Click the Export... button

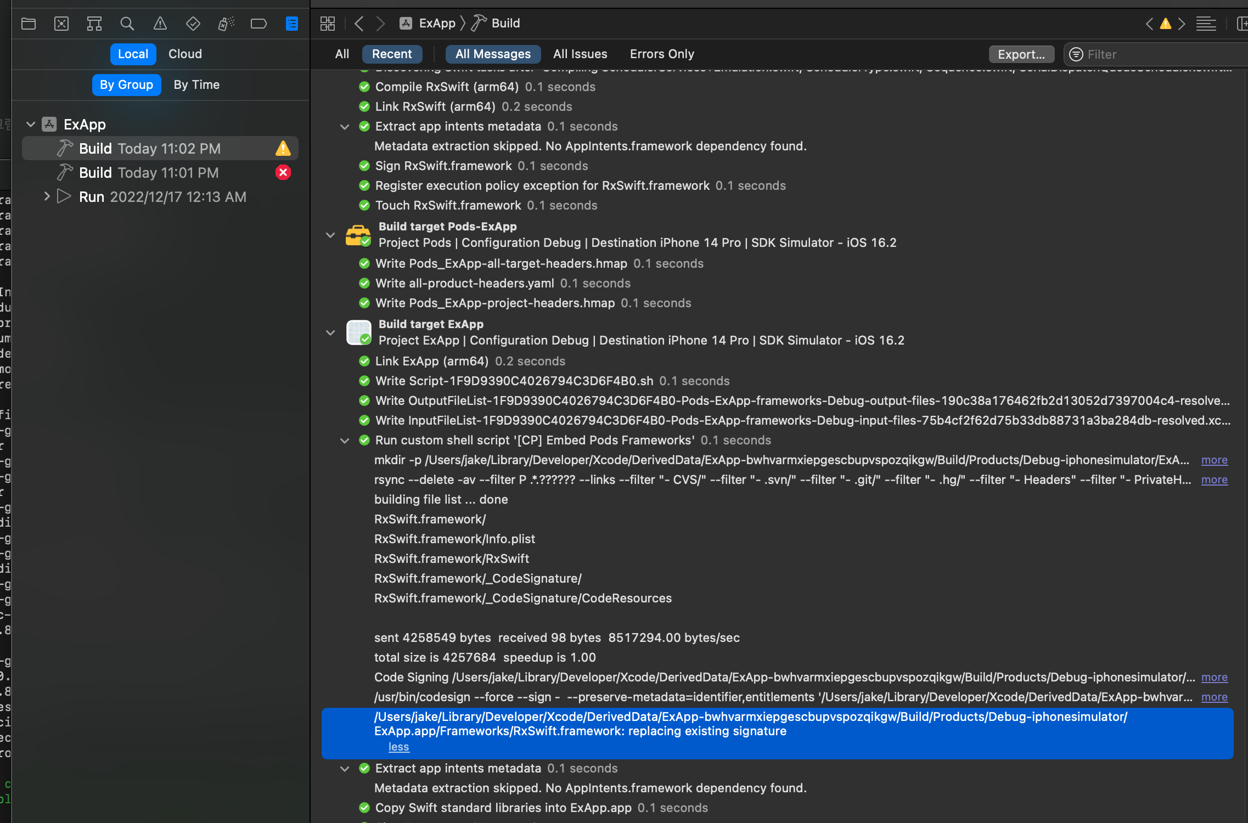[1021, 54]
